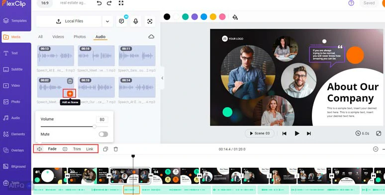Open the cloud storage icon
This screenshot has height=195, width=385.
pyautogui.click(x=152, y=37)
